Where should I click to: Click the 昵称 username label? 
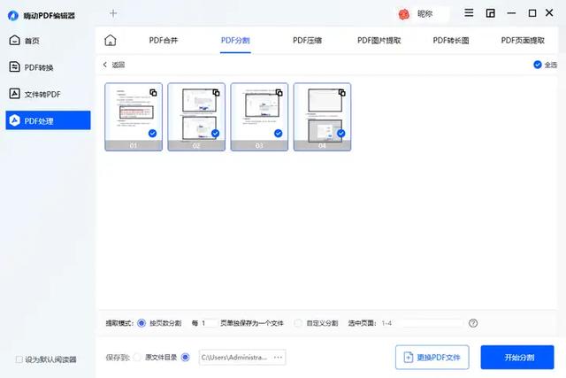(x=424, y=14)
